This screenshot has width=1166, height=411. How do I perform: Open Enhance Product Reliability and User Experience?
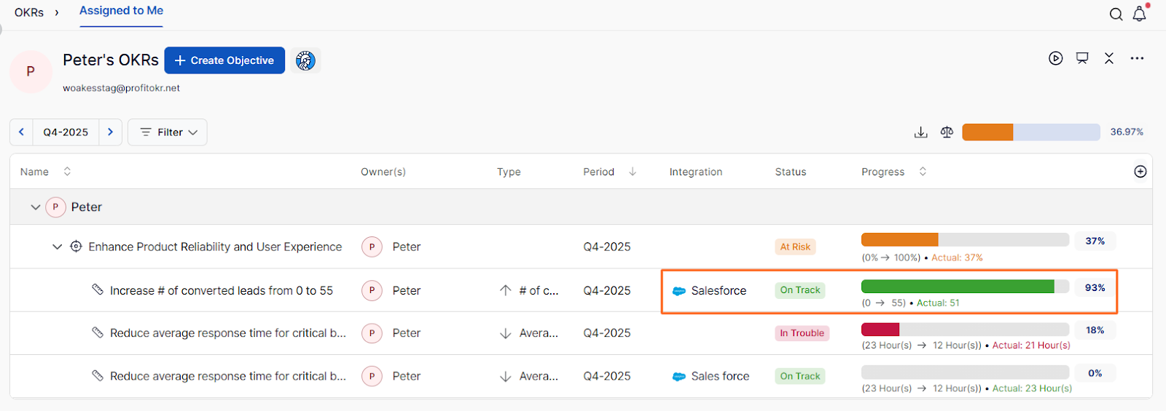click(215, 247)
